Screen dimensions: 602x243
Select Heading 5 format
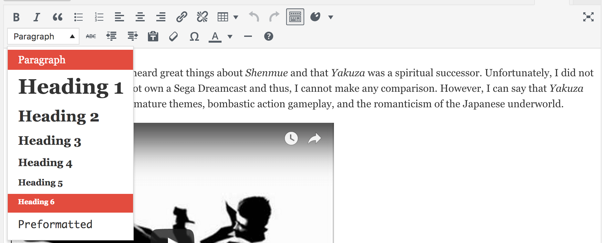[70, 183]
